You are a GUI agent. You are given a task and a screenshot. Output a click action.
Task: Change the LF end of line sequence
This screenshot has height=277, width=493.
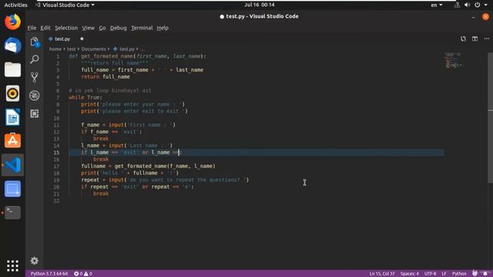pos(444,274)
